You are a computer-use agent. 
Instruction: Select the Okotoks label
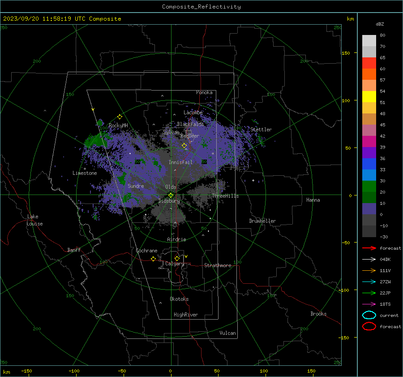tap(179, 299)
